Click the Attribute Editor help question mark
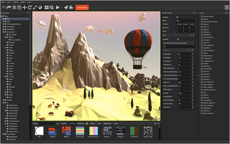230x144 pixels. (194, 13)
